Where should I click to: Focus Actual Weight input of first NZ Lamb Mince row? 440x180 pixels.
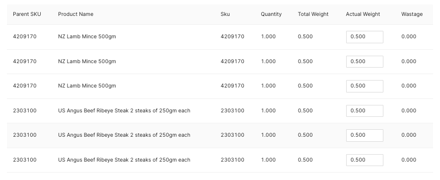coord(365,37)
